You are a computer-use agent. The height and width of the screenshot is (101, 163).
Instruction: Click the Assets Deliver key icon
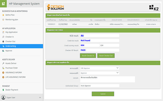3,63
